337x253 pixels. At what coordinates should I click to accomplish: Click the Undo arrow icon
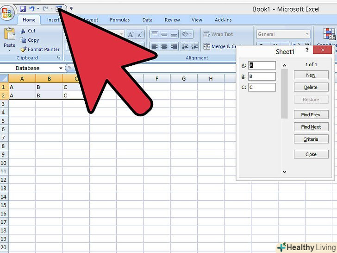pos(32,9)
